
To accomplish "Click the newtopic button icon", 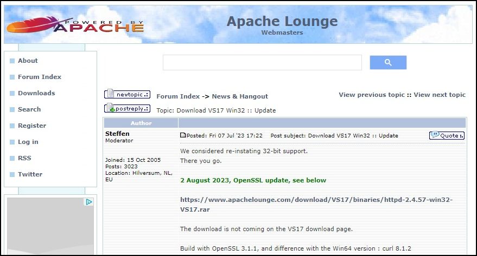I will [x=127, y=94].
